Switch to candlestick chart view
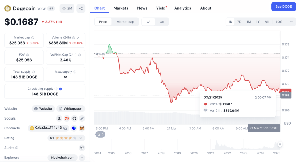 [162, 22]
